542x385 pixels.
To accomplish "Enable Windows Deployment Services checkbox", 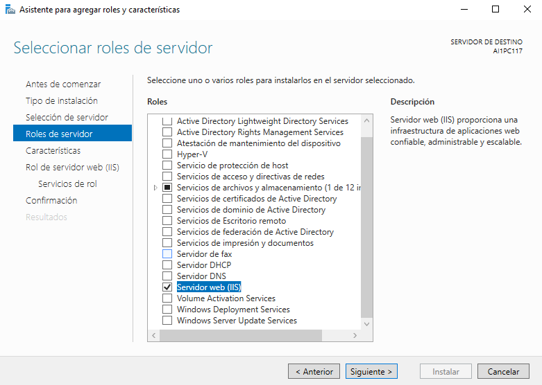I will coord(167,309).
